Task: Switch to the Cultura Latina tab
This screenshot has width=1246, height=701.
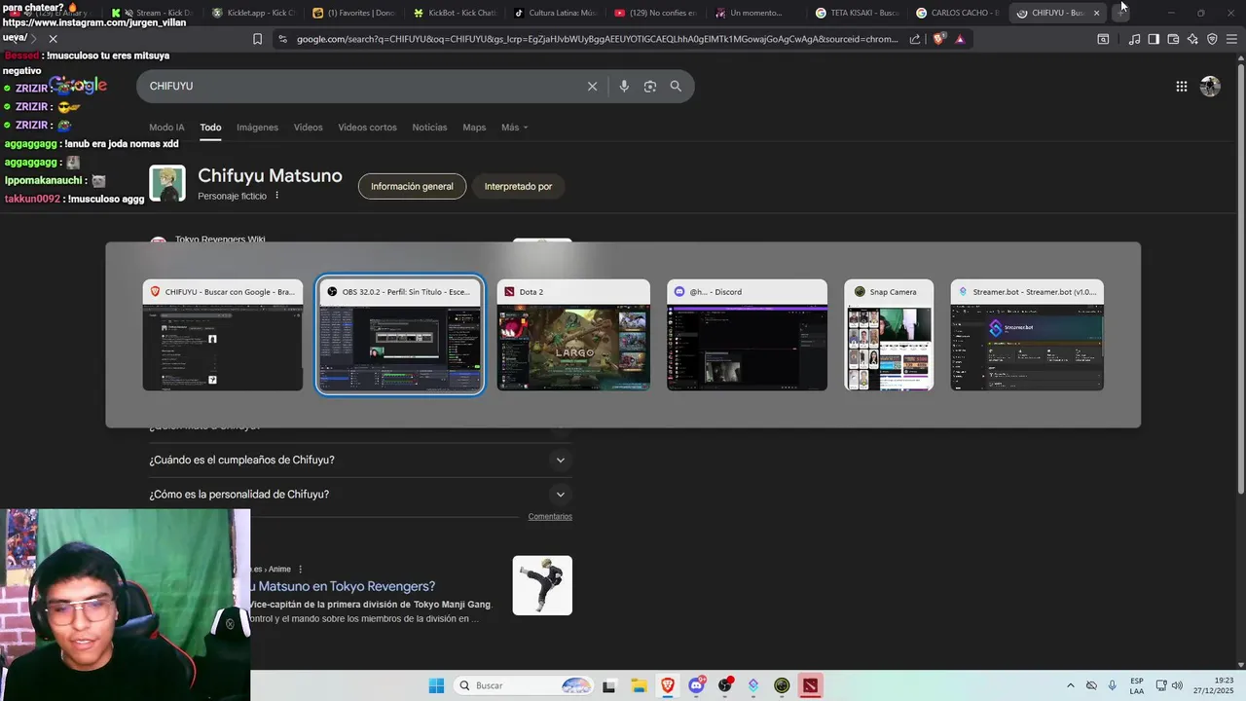Action: tap(555, 13)
